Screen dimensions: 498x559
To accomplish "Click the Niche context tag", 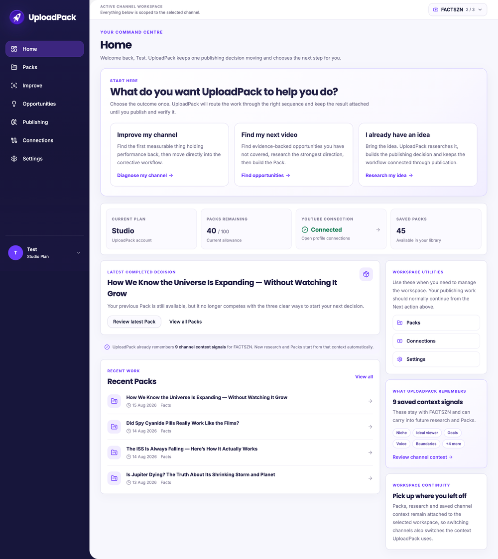I will coord(401,433).
